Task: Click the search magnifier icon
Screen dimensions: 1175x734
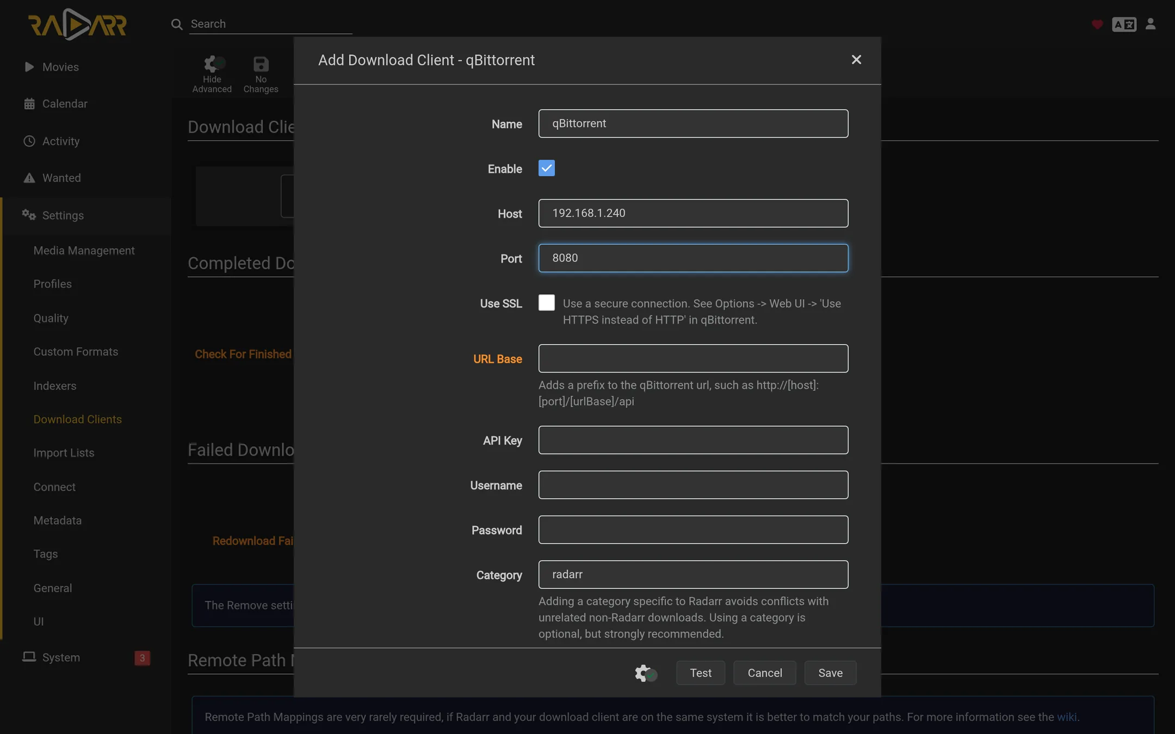Action: click(x=176, y=24)
